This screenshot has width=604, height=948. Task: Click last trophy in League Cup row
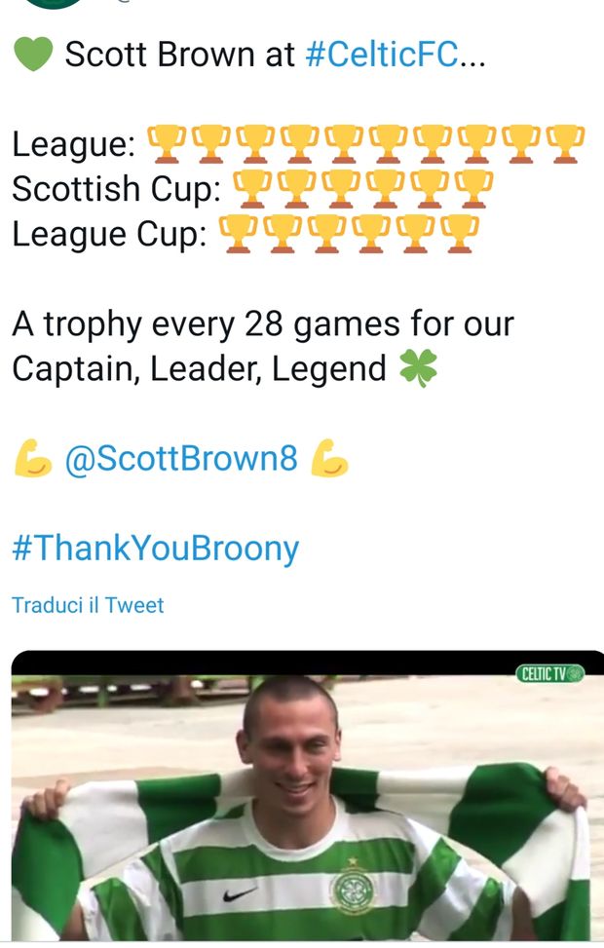[460, 234]
